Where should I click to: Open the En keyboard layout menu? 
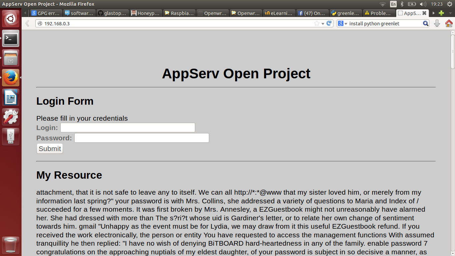tap(393, 4)
